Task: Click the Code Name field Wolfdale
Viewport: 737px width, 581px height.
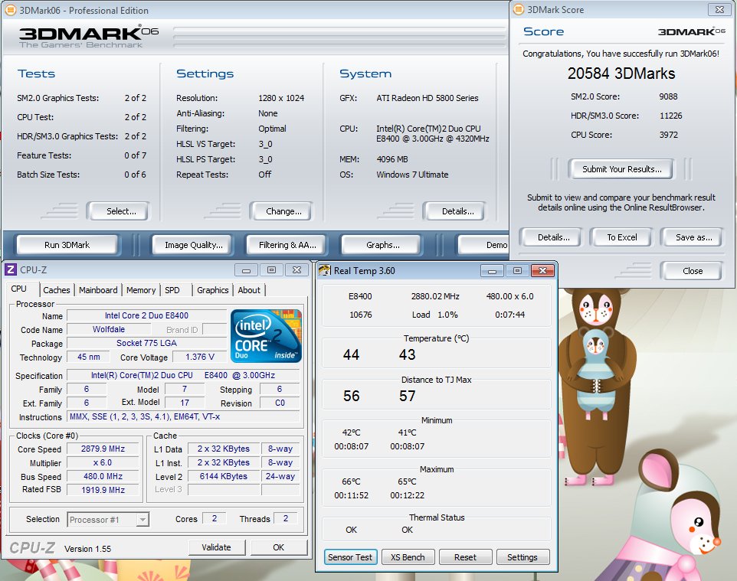Action: [x=109, y=329]
